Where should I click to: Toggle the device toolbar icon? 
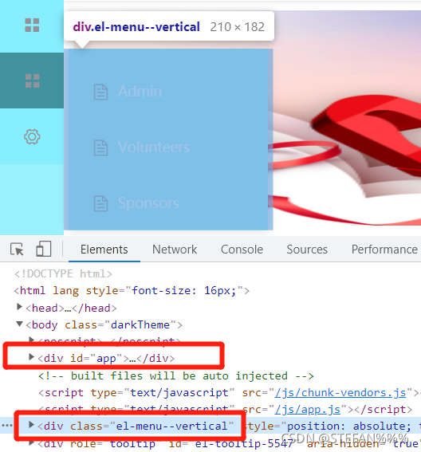coord(44,249)
